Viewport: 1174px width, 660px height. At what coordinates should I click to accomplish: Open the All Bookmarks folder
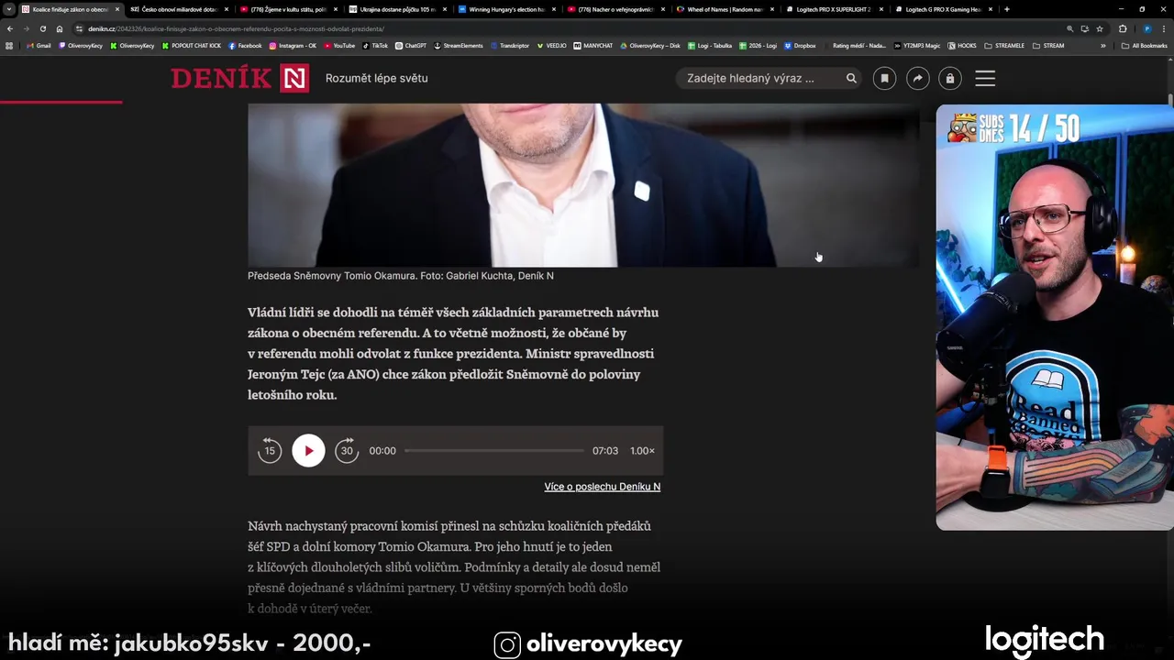[x=1145, y=45]
